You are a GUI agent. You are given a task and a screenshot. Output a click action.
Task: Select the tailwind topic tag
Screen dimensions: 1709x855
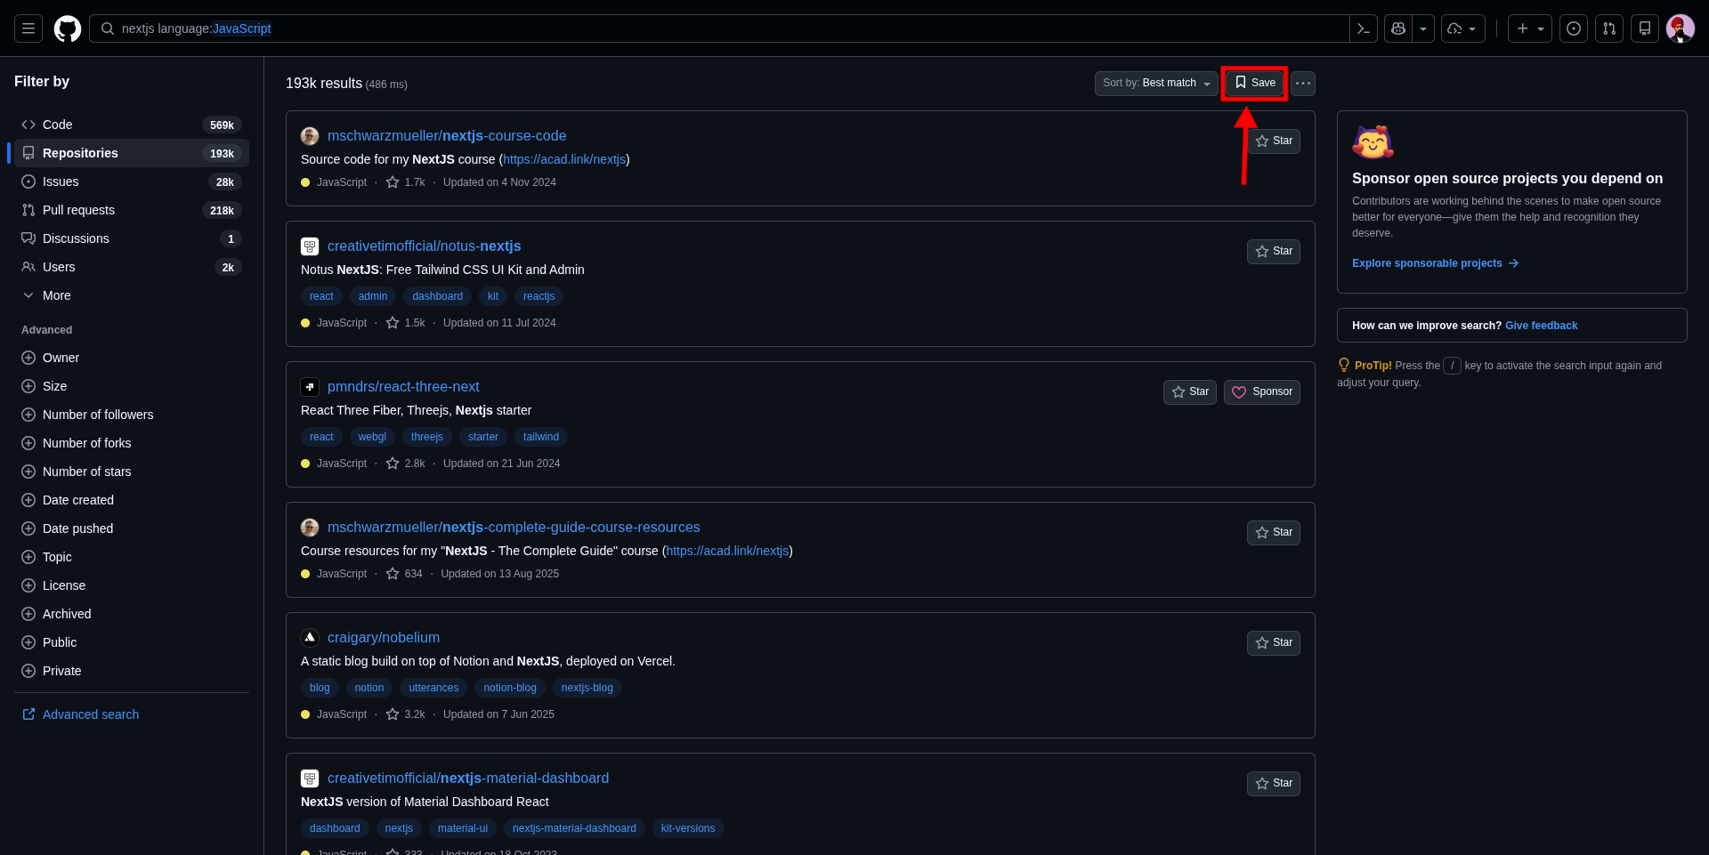541,437
